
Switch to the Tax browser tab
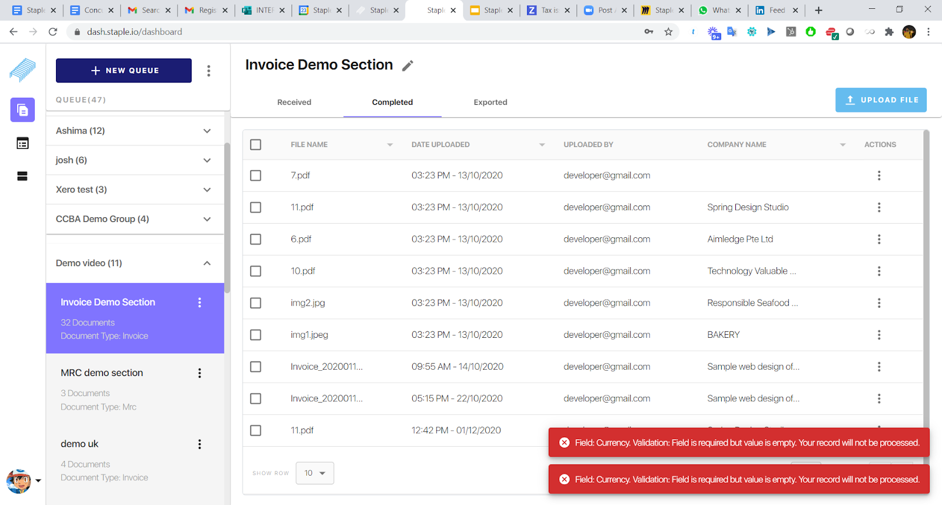pyautogui.click(x=549, y=11)
